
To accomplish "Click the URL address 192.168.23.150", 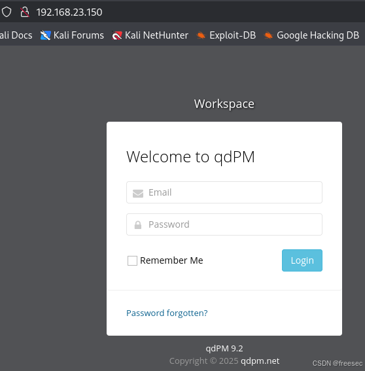I will point(69,12).
